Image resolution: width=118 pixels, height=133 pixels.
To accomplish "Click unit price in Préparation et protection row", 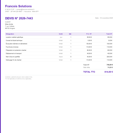I will tap(89, 50).
